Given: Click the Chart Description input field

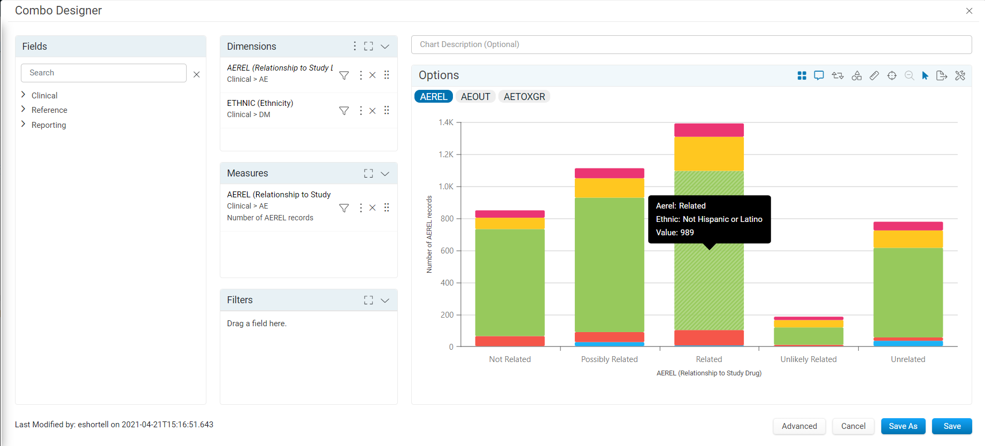Looking at the screenshot, I should pos(691,44).
